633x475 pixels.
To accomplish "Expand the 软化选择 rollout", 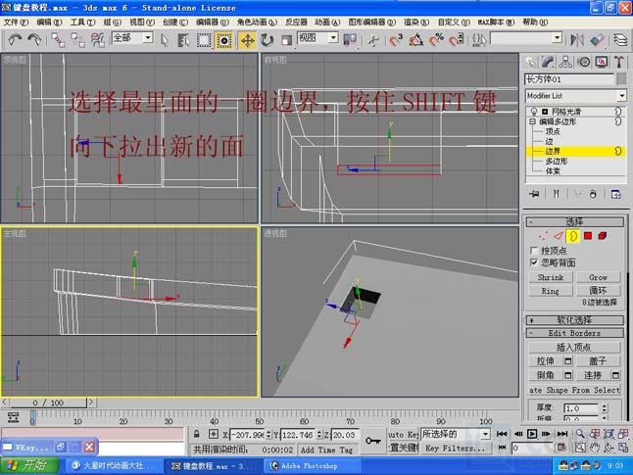I will pyautogui.click(x=574, y=320).
